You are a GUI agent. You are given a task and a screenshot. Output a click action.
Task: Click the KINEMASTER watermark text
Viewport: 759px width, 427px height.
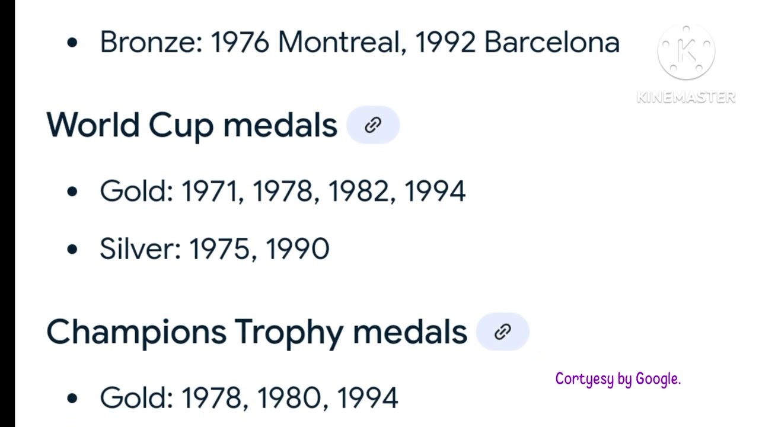tap(686, 97)
